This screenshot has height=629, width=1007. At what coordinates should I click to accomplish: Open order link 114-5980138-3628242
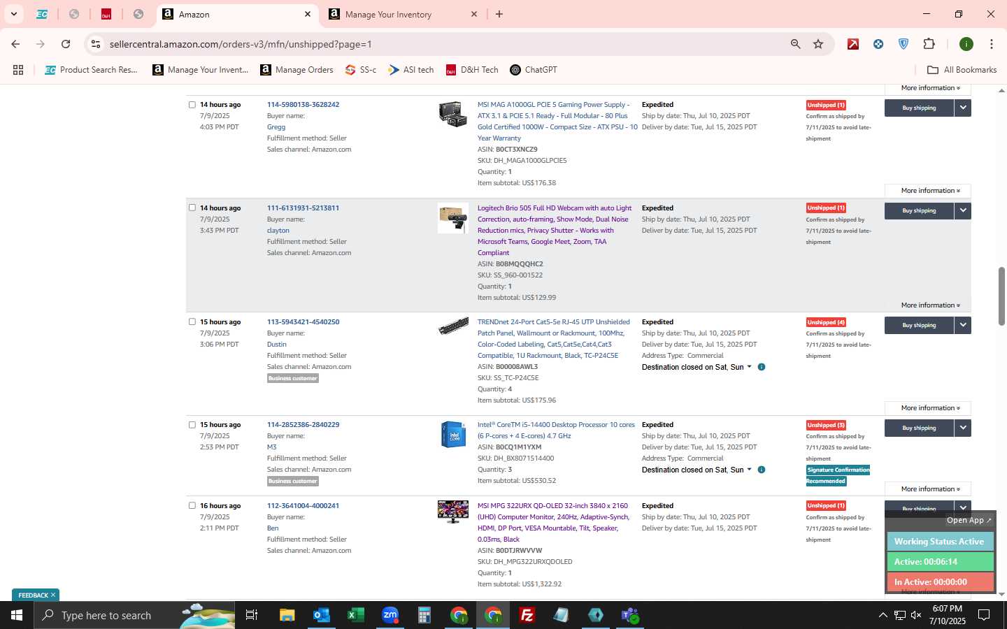click(303, 105)
